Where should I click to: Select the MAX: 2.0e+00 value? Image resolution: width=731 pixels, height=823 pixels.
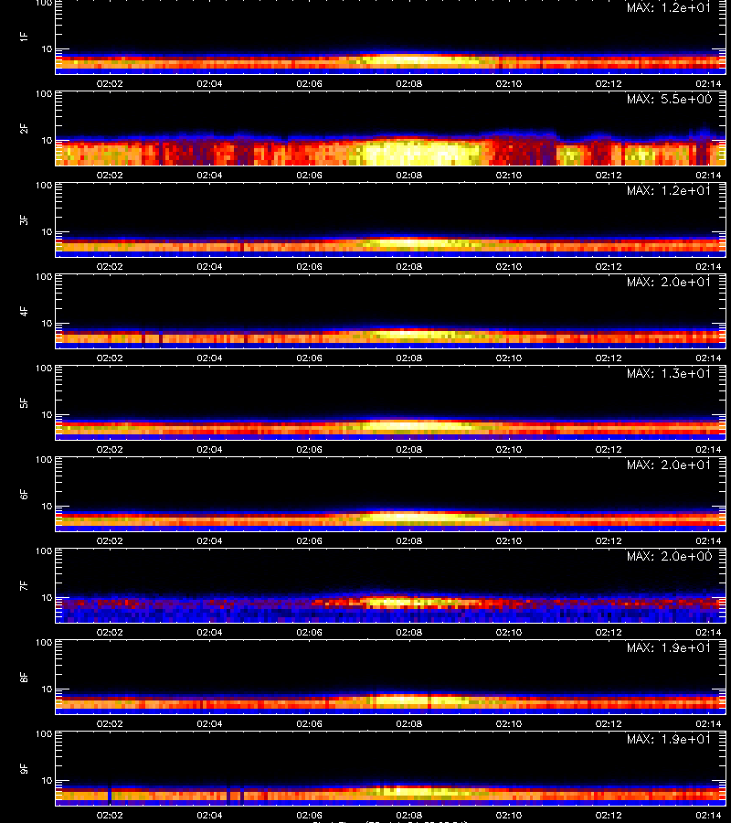click(669, 556)
